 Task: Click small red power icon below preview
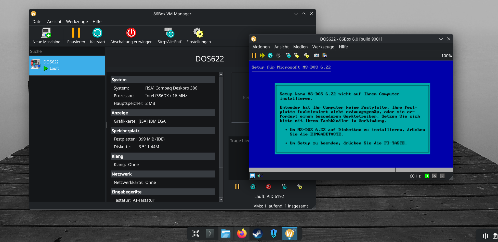pyautogui.click(x=268, y=187)
